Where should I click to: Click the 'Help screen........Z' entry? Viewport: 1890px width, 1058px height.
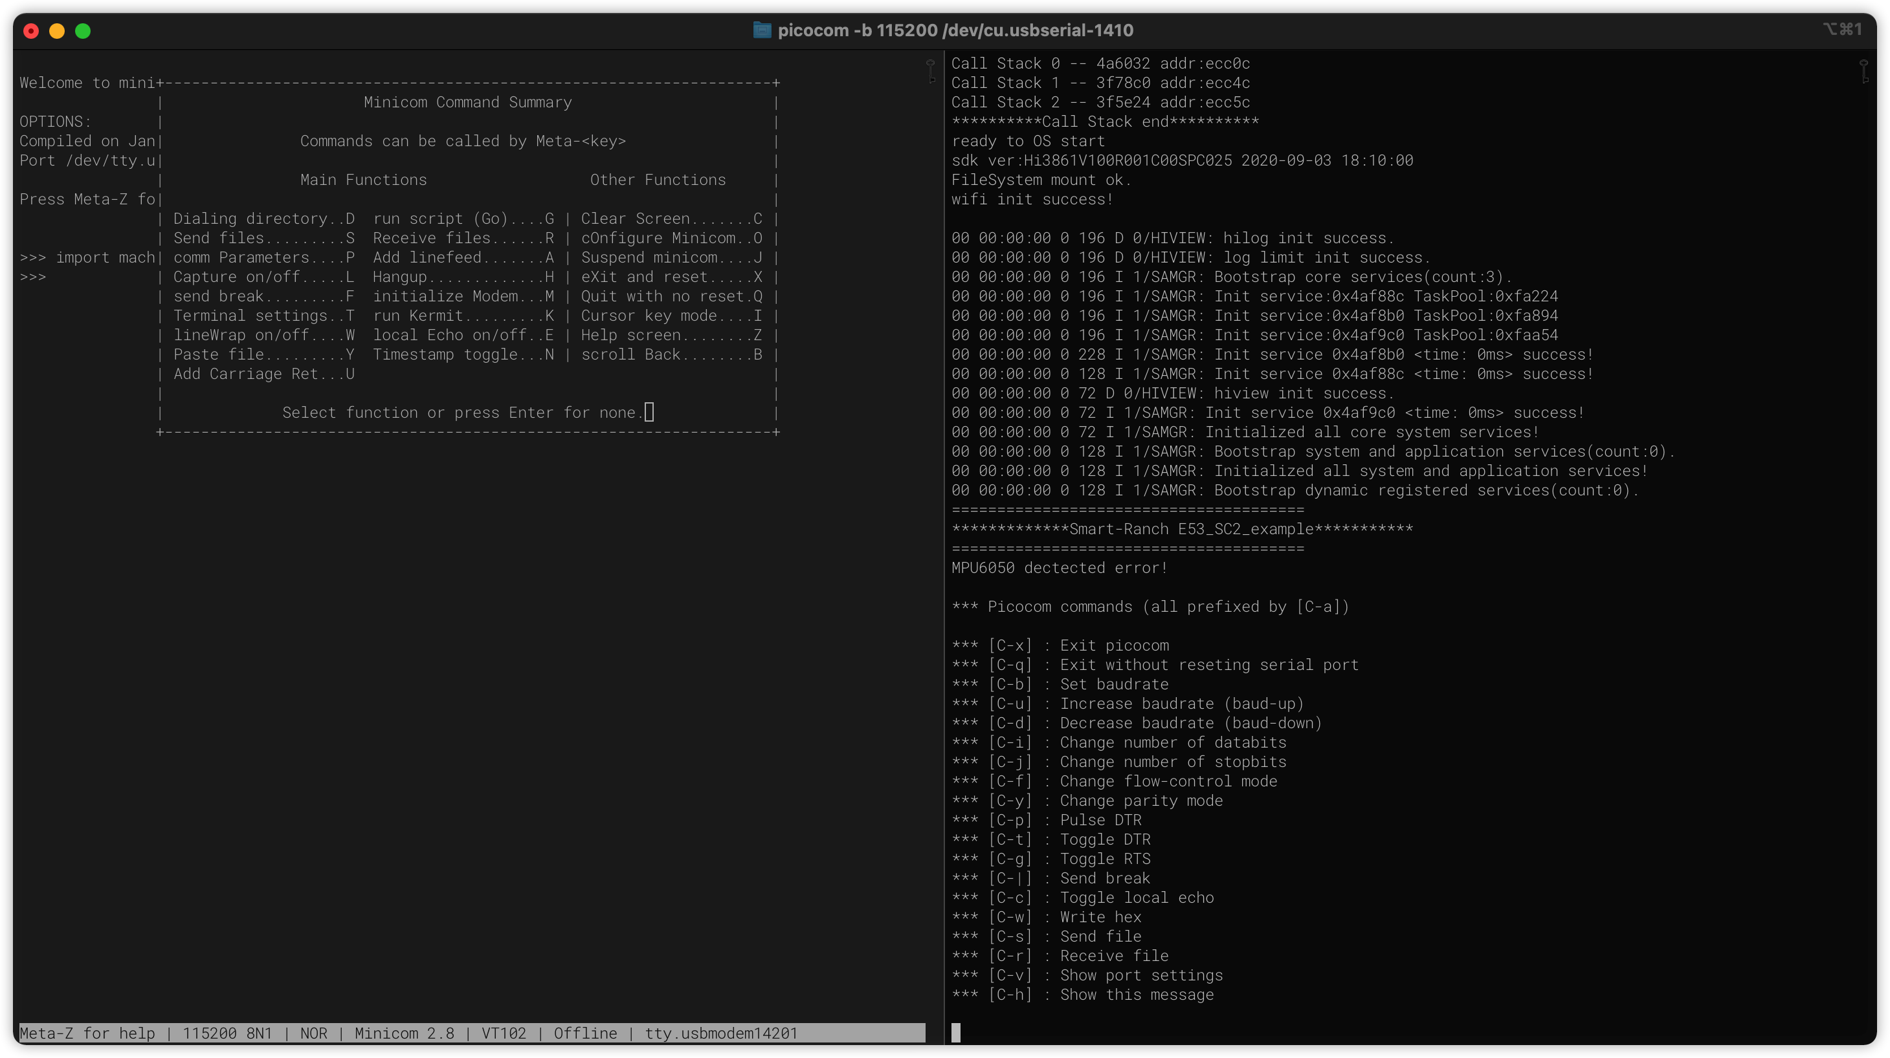pos(672,335)
